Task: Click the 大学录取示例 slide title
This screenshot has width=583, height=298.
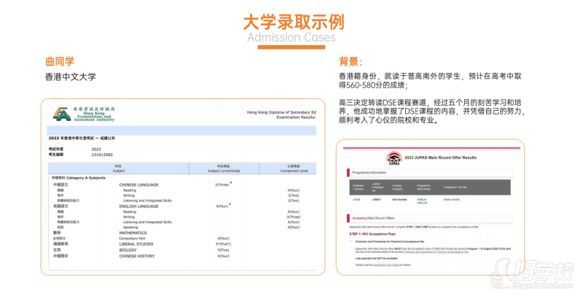Action: click(x=291, y=20)
